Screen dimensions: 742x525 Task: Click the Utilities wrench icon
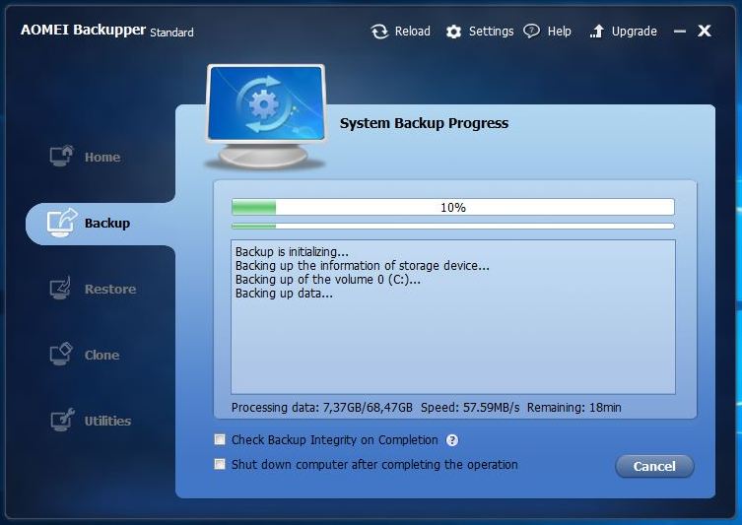(62, 420)
